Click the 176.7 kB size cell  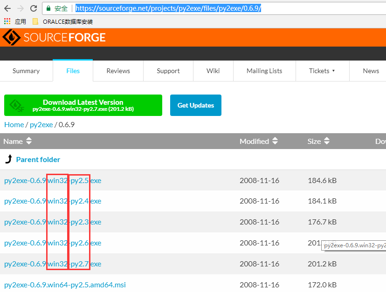[322, 222]
